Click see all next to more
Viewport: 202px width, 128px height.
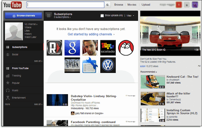point(38,104)
